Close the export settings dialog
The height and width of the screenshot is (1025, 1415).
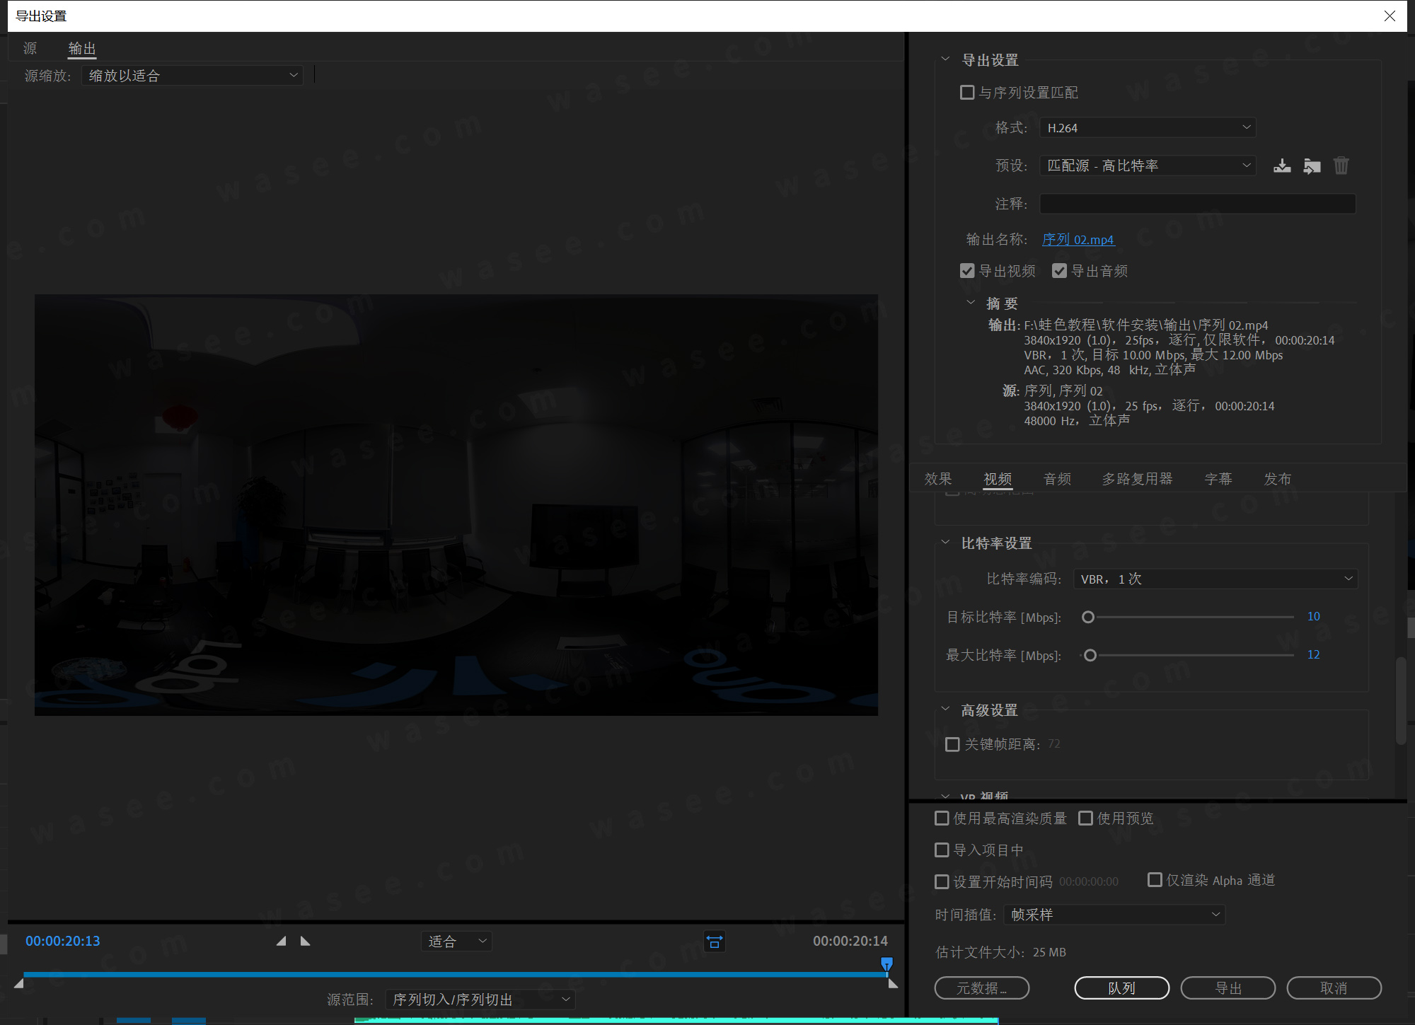coord(1390,16)
